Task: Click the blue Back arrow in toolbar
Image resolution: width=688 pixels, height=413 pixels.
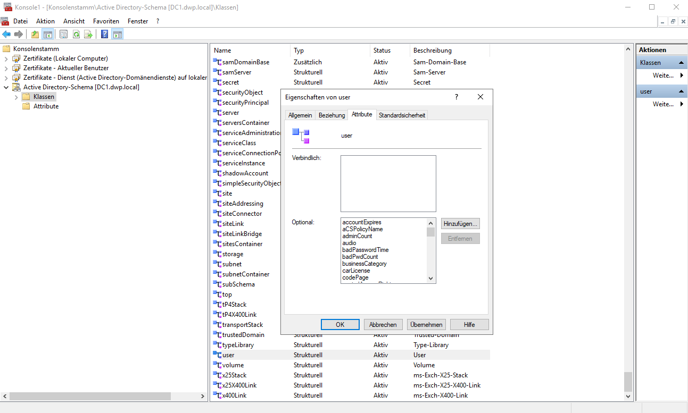Action: click(x=6, y=35)
